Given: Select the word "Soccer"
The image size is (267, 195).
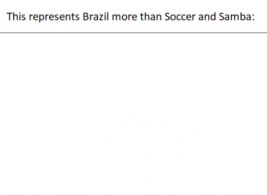Looking at the screenshot, I should click(180, 17).
